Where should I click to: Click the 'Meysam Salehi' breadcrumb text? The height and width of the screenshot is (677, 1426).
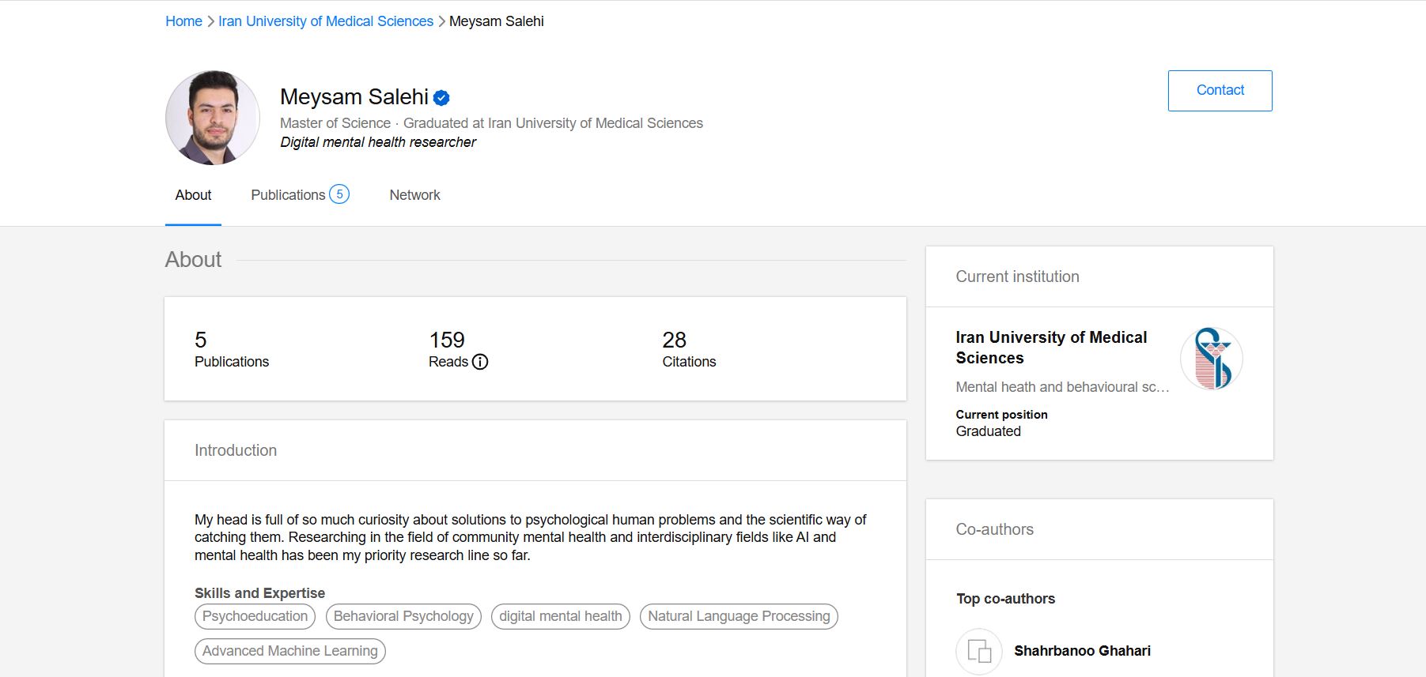click(497, 21)
